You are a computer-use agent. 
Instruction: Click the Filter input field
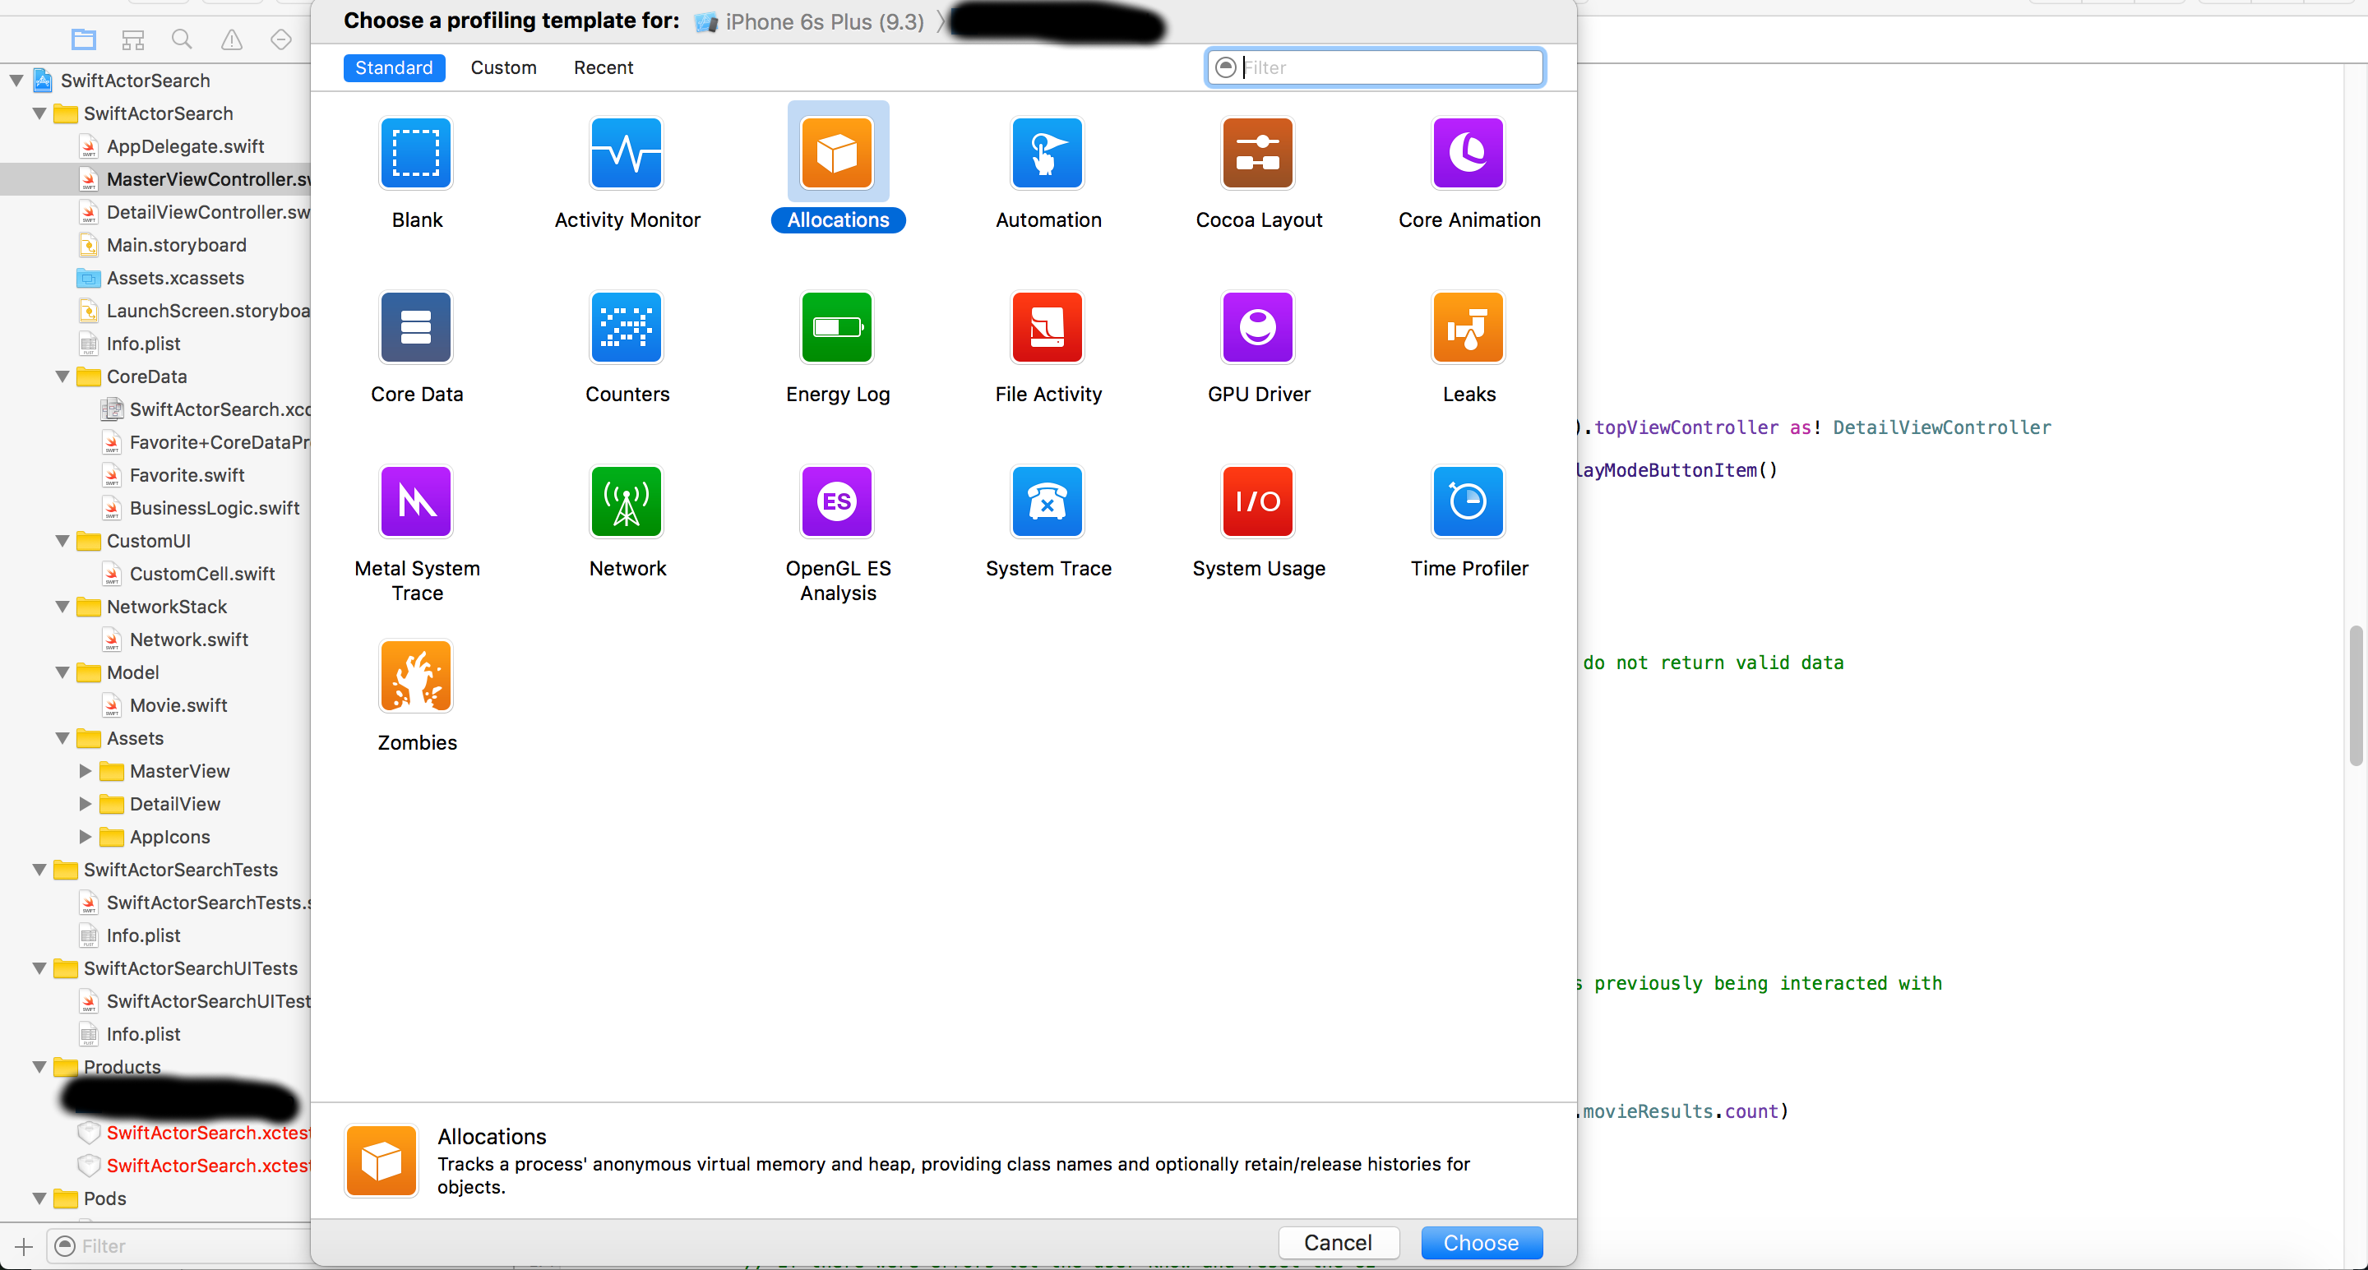tap(1373, 67)
